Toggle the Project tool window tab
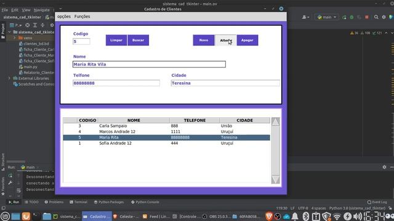The width and height of the screenshot is (394, 221). point(2,31)
